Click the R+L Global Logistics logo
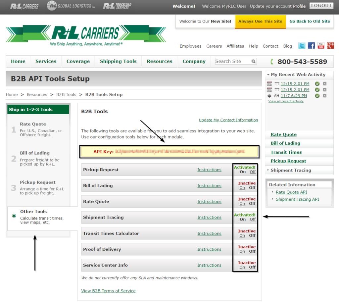The image size is (339, 303). (71, 5)
